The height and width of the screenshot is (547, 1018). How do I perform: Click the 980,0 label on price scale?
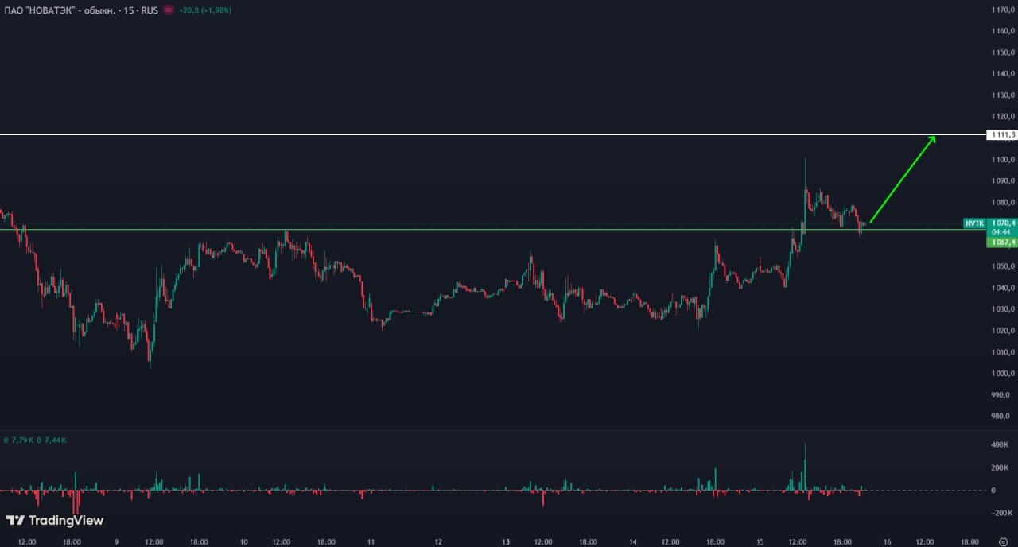click(1001, 416)
